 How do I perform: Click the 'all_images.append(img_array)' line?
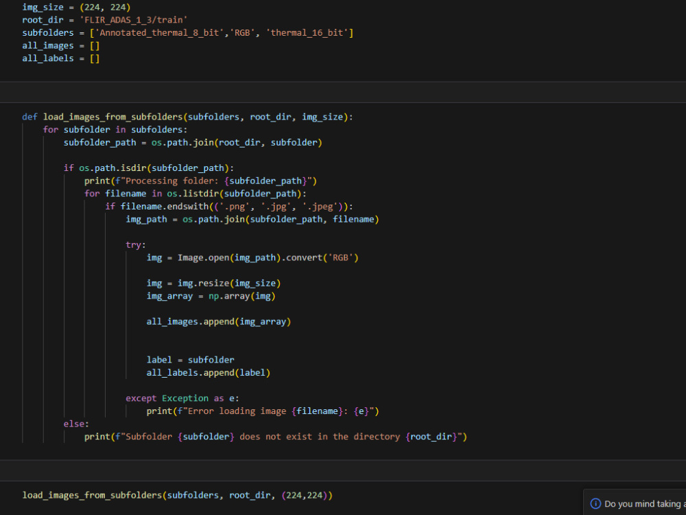click(x=219, y=322)
